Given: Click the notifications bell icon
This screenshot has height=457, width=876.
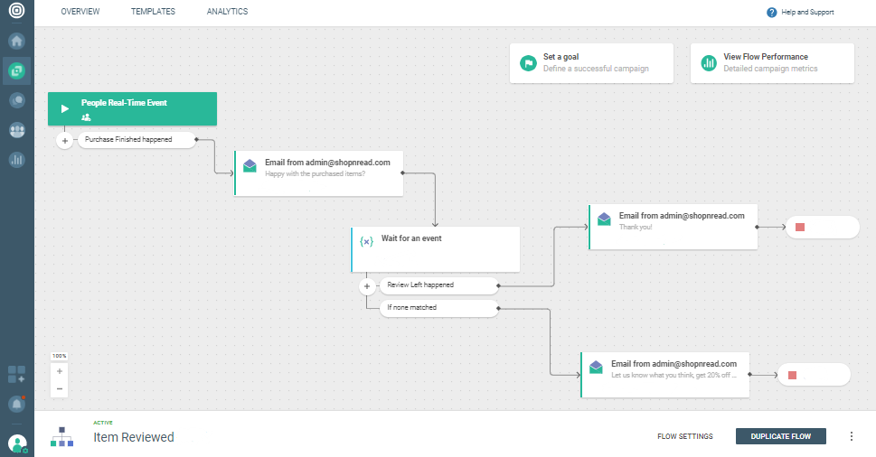Looking at the screenshot, I should [x=16, y=404].
